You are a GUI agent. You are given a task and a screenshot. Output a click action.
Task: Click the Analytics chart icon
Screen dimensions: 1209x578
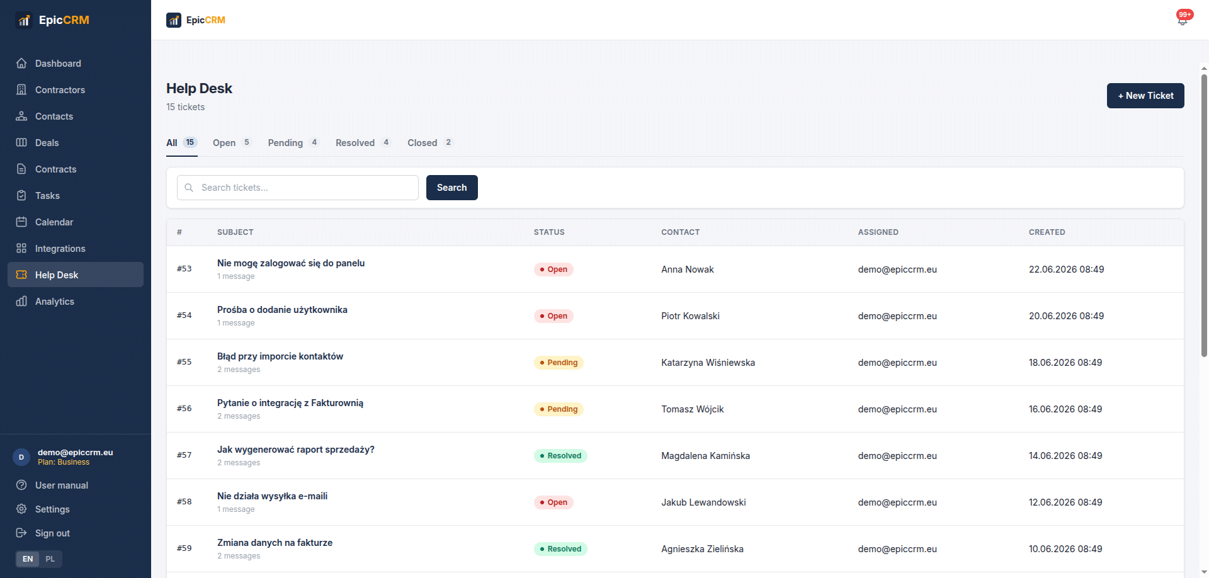tap(21, 301)
